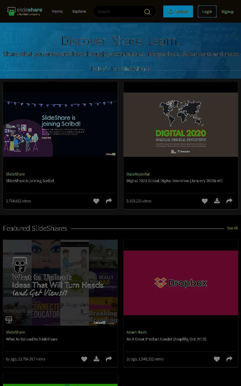The width and height of the screenshot is (241, 386).
Task: Open the 'SlideShare is joining Scribd' title
Action: click(30, 181)
